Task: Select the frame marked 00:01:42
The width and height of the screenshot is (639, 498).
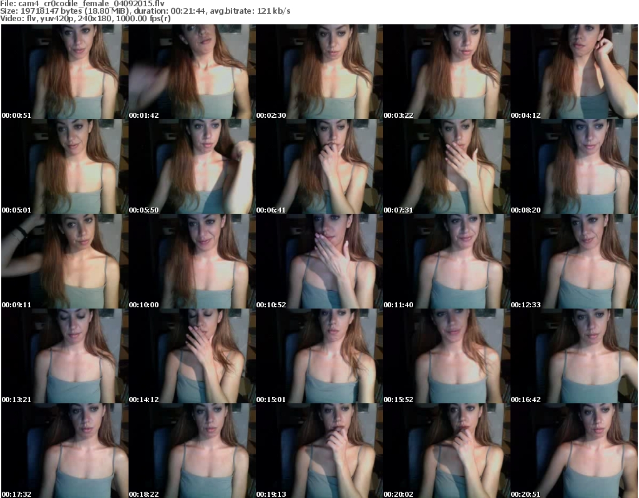Action: pos(192,72)
